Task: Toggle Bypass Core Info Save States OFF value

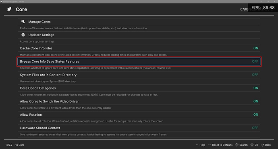Action: pyautogui.click(x=255, y=61)
